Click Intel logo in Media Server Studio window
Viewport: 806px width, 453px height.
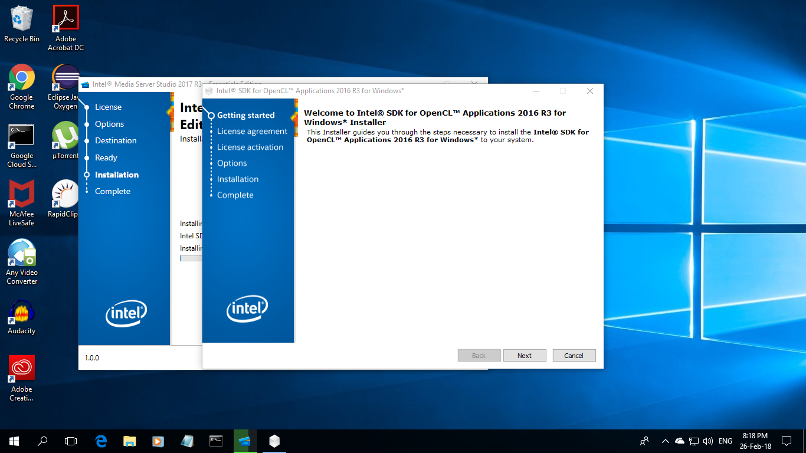coord(126,313)
